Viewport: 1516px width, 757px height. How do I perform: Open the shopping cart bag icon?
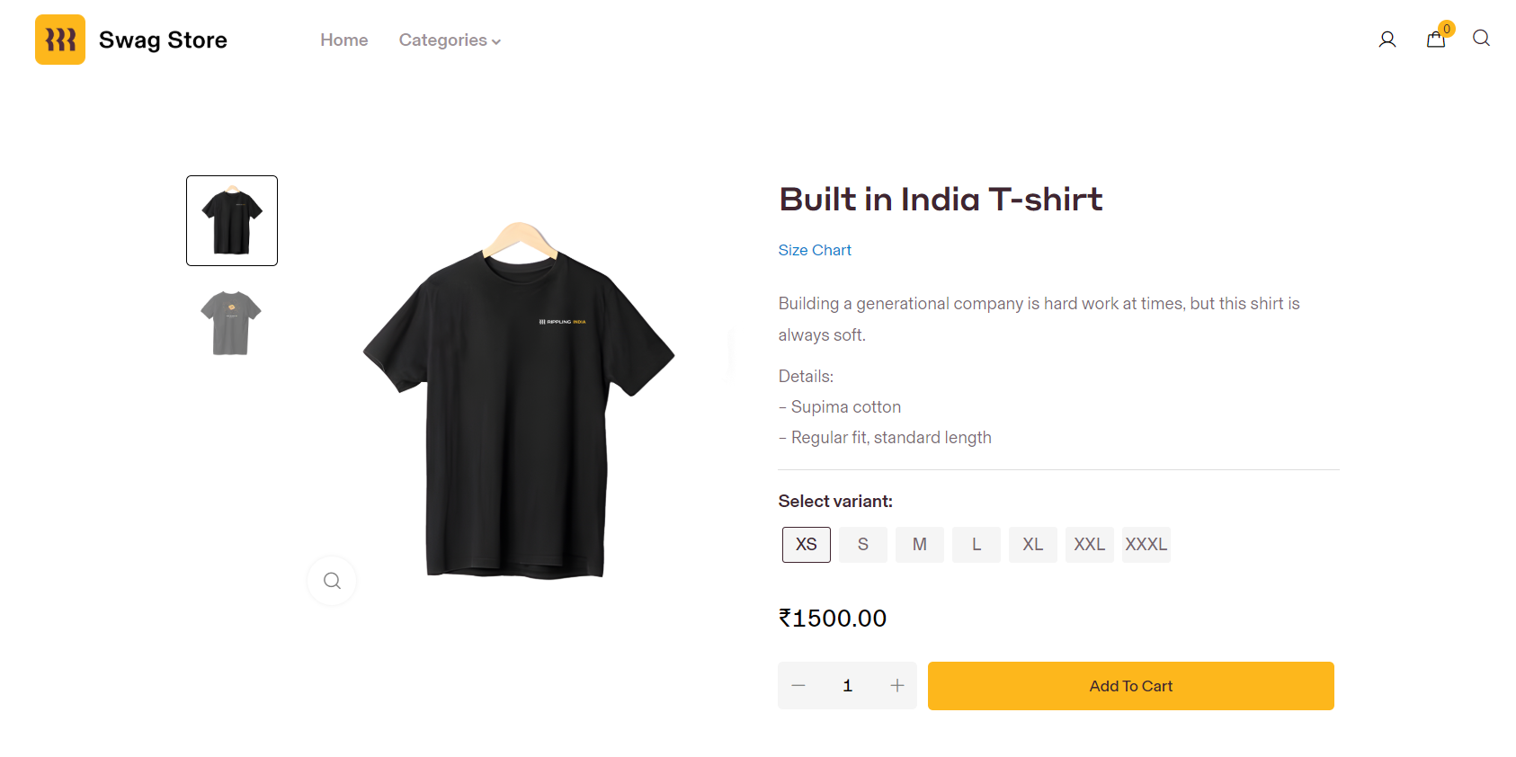point(1436,40)
